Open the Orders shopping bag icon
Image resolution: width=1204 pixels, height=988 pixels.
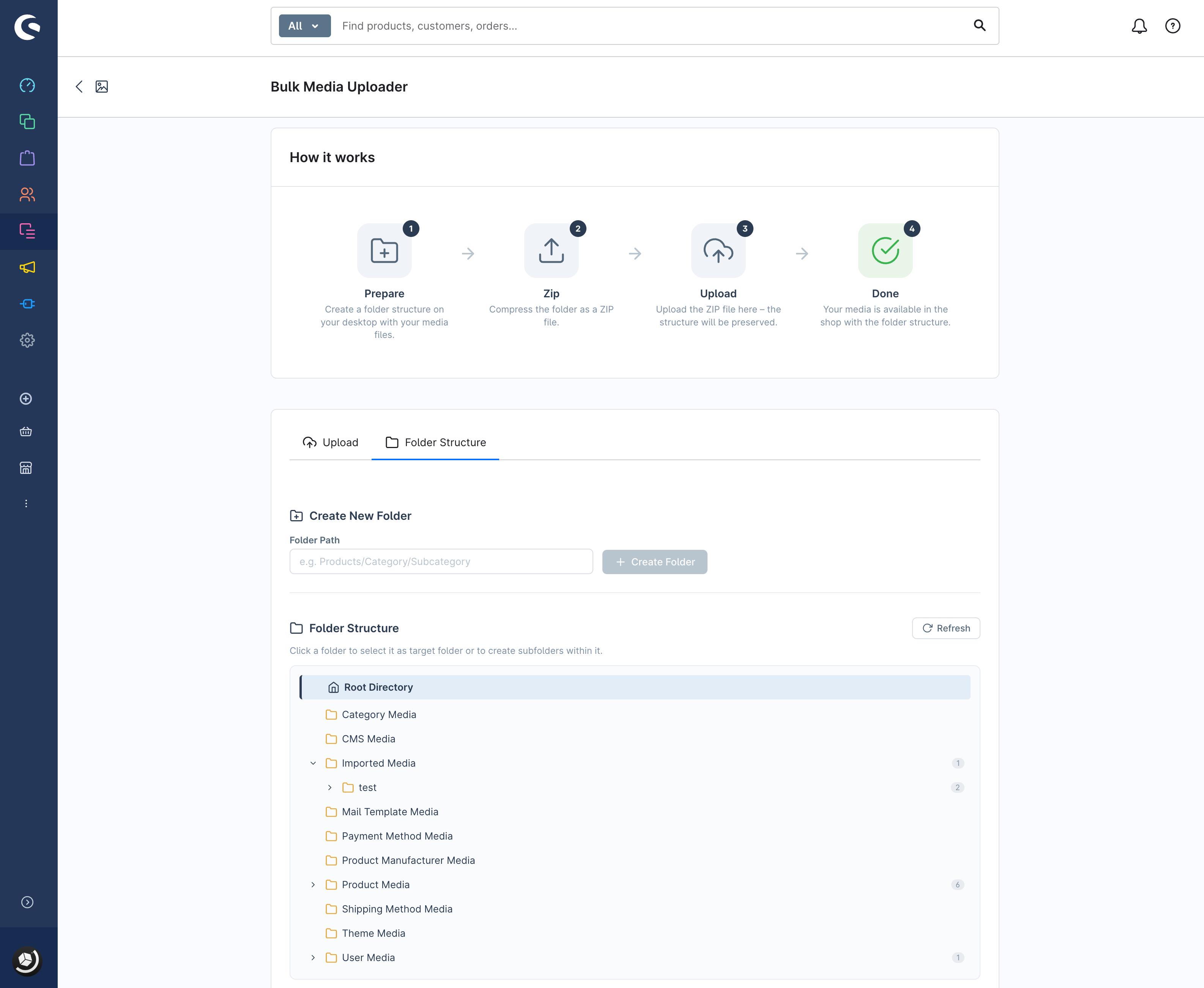coord(27,158)
